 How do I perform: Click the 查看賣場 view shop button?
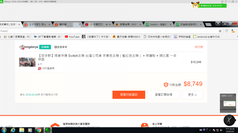tap(61, 47)
